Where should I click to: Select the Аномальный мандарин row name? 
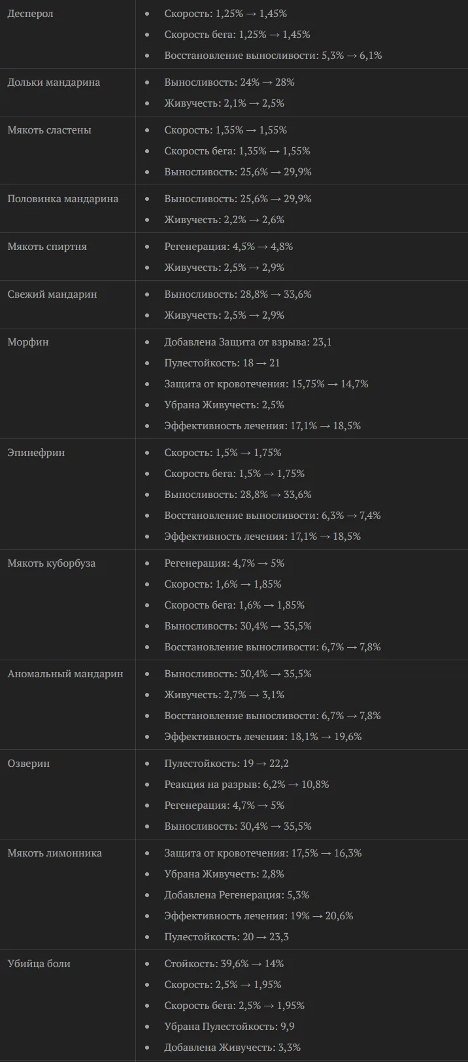click(65, 674)
